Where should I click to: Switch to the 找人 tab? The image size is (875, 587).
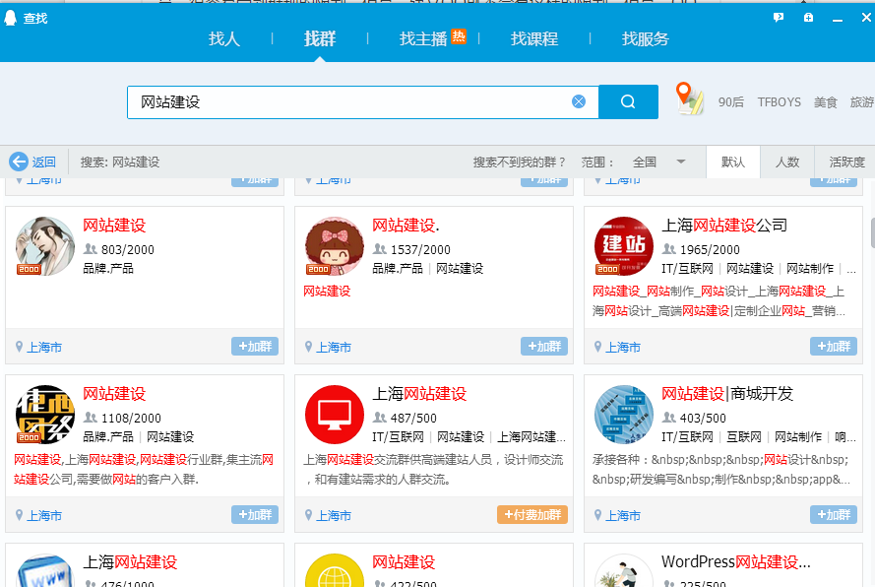tap(224, 38)
